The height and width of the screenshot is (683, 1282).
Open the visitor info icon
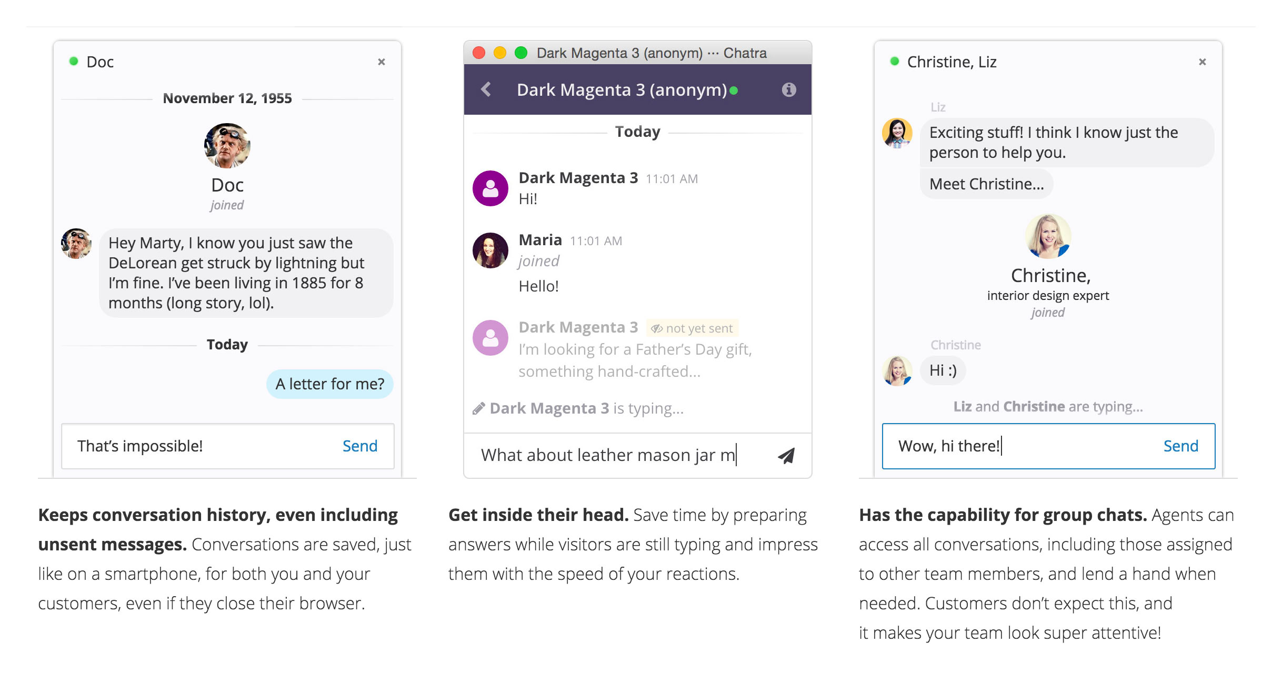click(788, 90)
